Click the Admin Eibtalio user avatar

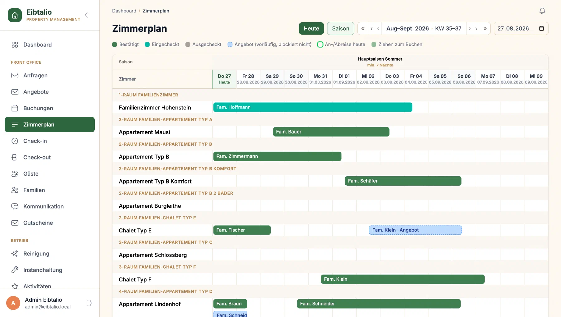click(13, 303)
